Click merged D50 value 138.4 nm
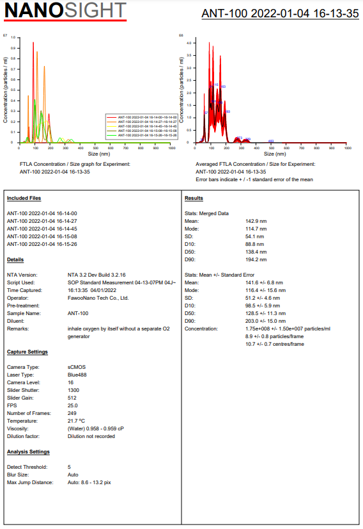Image resolution: width=363 pixels, height=529 pixels. pos(256,252)
